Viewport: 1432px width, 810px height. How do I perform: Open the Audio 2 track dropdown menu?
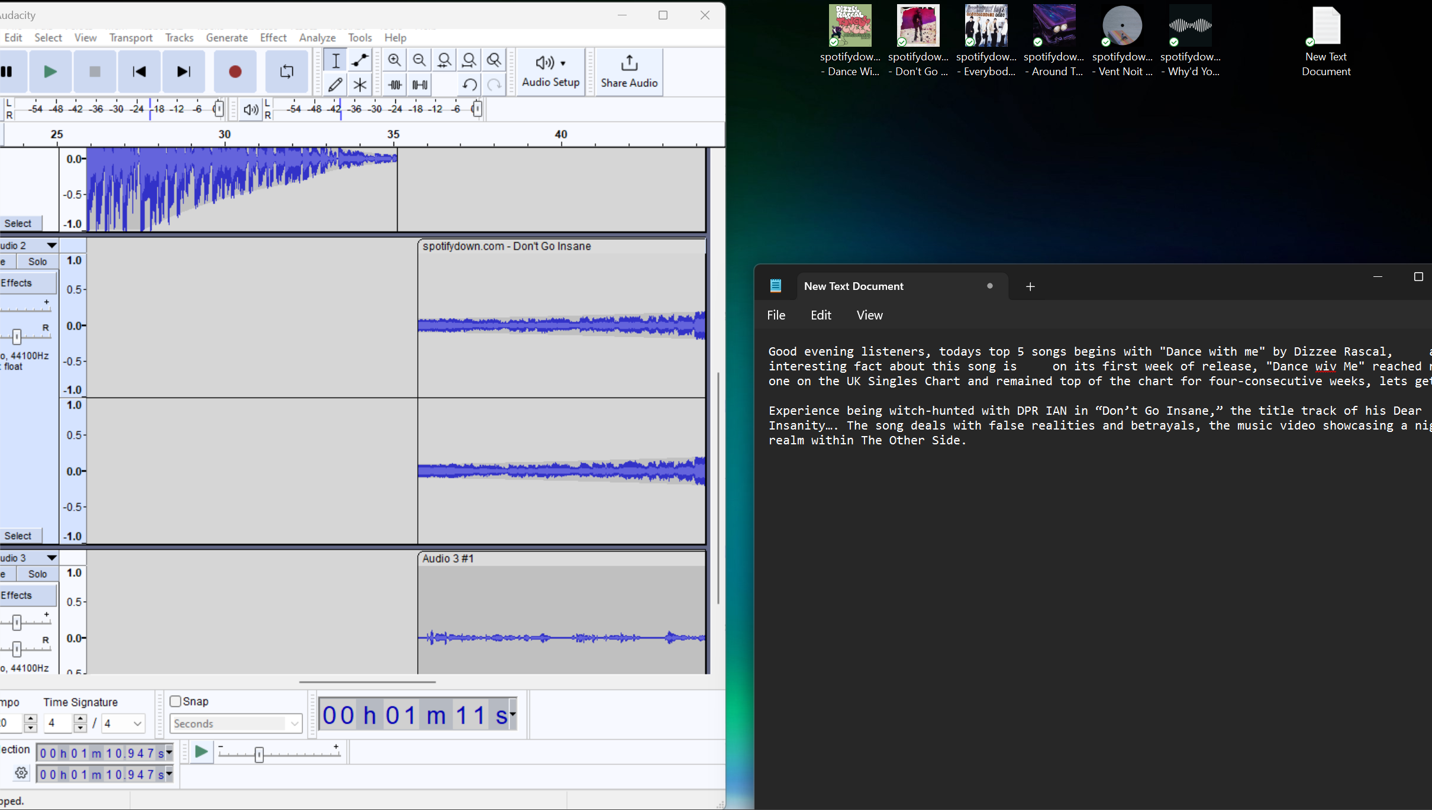click(51, 246)
